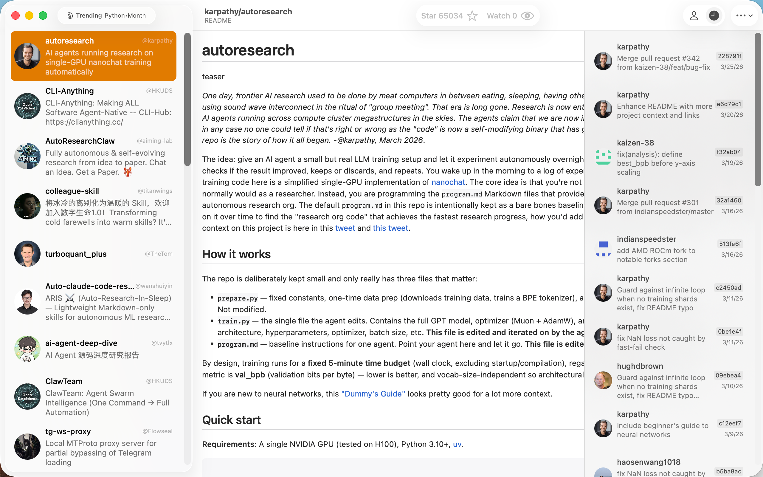Click the hughdbrown avatar icon
The height and width of the screenshot is (477, 763).
(x=603, y=380)
